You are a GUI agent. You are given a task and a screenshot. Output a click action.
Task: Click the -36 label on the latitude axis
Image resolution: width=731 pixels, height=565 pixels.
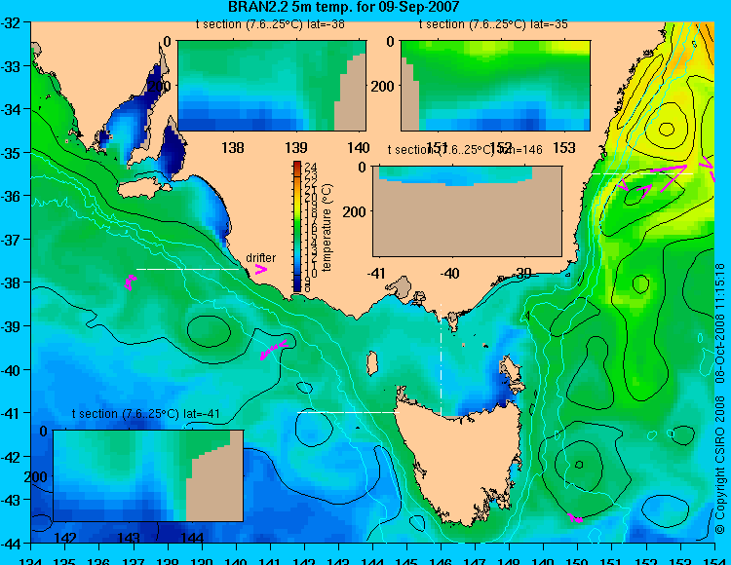[11, 196]
